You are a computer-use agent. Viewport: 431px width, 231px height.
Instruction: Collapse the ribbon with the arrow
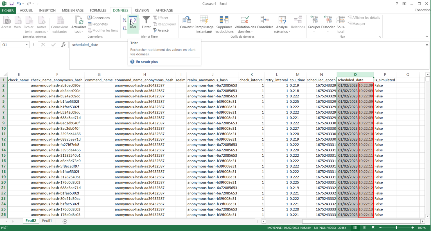click(427, 36)
